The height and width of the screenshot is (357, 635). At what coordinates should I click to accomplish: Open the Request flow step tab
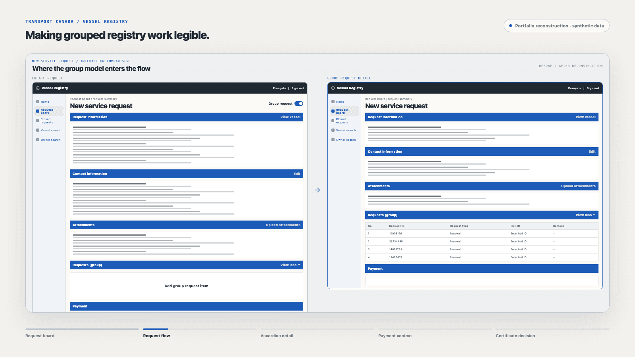(200, 333)
